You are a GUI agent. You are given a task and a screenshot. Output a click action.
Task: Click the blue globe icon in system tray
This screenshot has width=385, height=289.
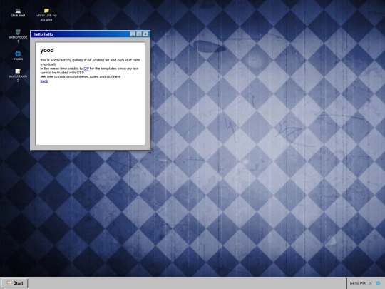[379, 283]
